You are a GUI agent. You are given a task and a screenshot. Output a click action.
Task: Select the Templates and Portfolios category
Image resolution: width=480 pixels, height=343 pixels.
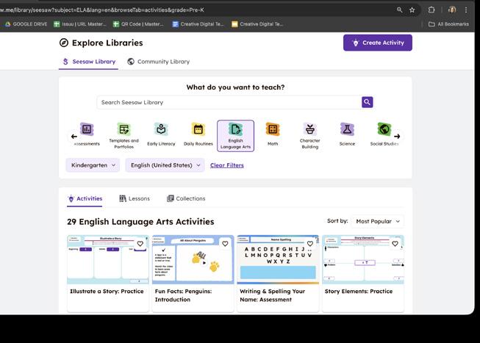point(124,136)
